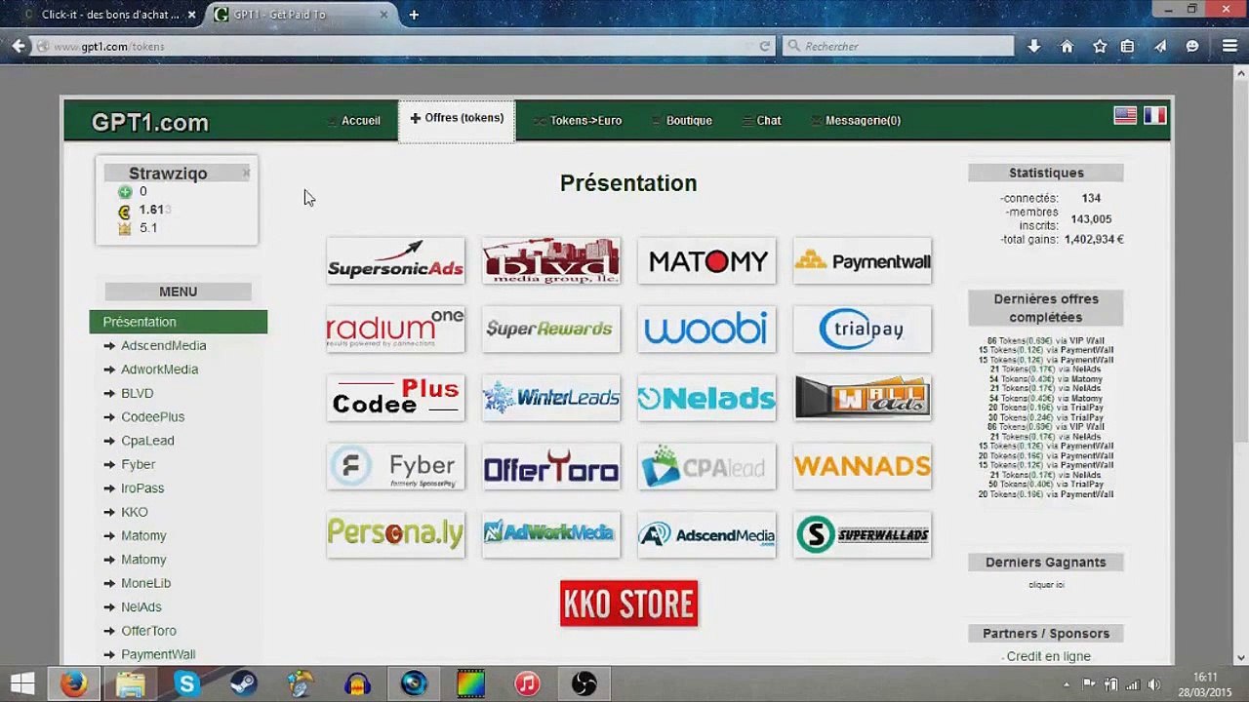
Task: Click the page vertical scrollbar thumb
Action: [1241, 263]
